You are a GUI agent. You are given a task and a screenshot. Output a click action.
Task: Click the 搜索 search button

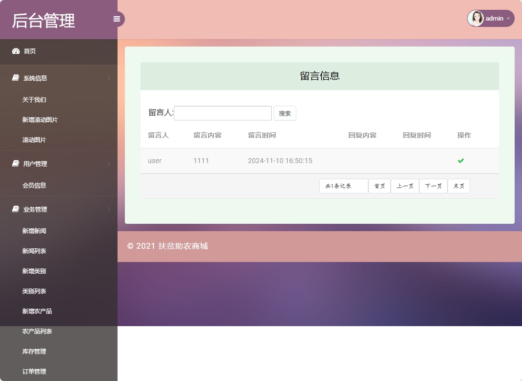coord(285,113)
